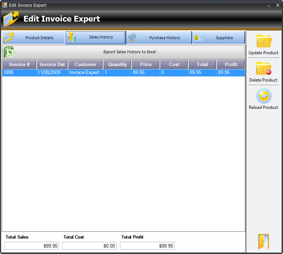Click the Reload Product refresh icon

(264, 96)
